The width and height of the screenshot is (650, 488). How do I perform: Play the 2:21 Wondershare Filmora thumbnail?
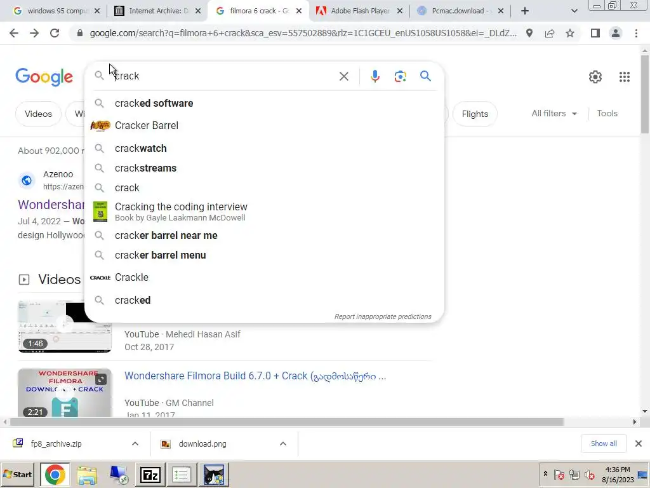click(x=65, y=393)
